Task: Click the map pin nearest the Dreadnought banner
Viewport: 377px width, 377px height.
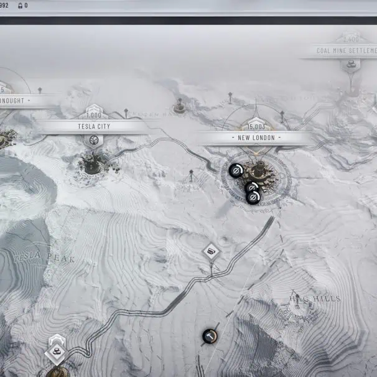Action: [40, 91]
